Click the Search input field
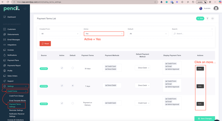 pyautogui.click(x=192, y=34)
